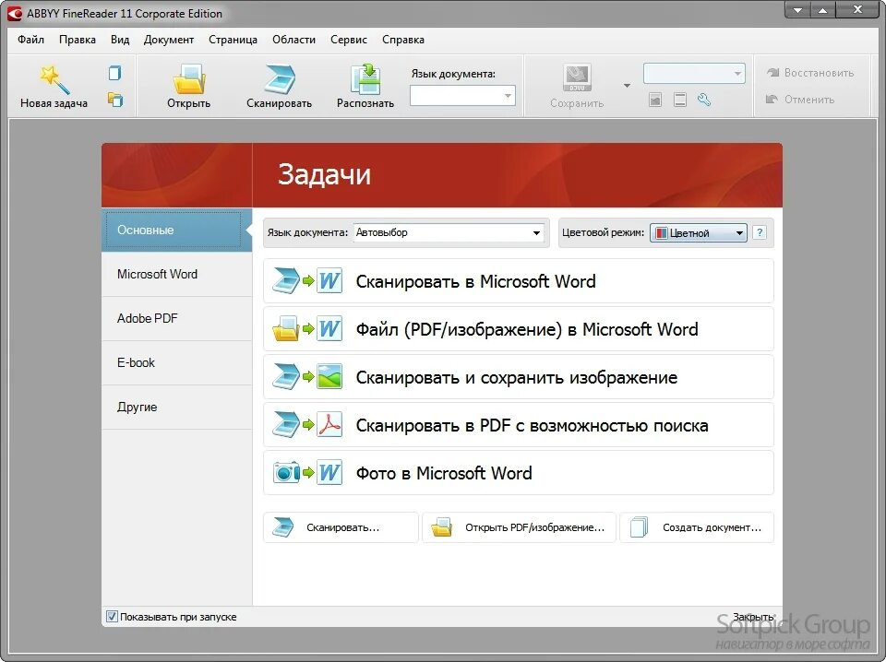Open the Файл menu
The height and width of the screenshot is (662, 886).
[31, 40]
